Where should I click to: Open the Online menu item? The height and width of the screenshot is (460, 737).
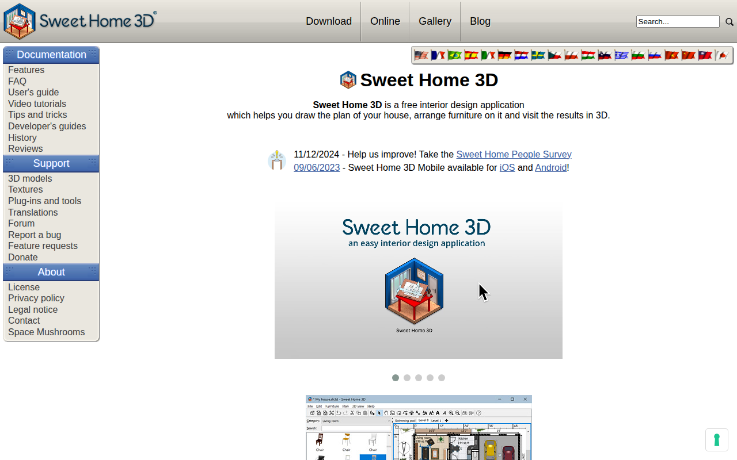(x=385, y=21)
